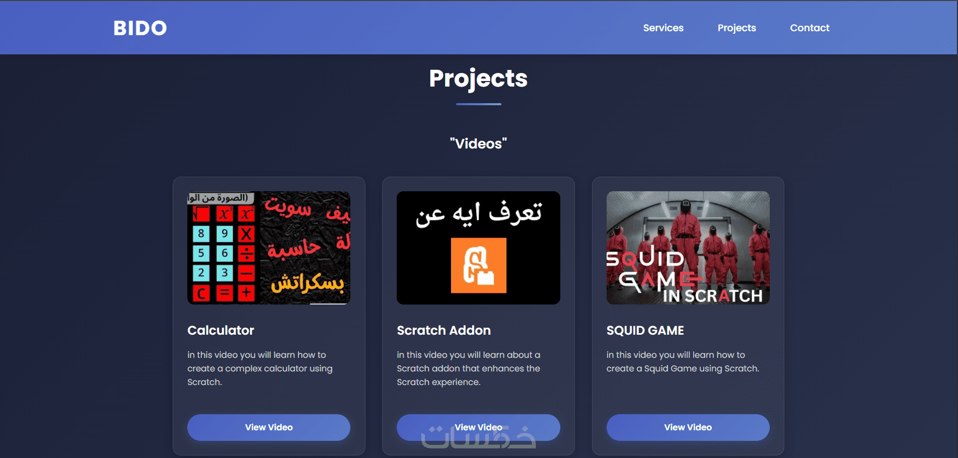Open the Scratch Addon video thumbnail
958x458 pixels.
[x=478, y=248]
